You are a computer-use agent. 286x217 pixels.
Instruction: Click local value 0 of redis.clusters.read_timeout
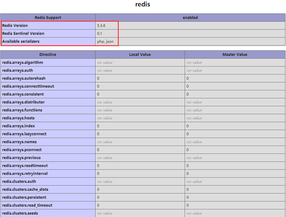98,205
